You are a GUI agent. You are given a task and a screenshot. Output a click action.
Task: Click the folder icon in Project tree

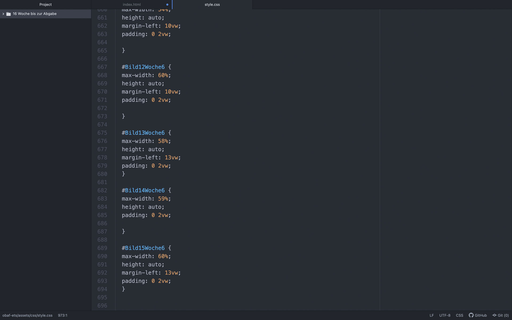(9, 14)
